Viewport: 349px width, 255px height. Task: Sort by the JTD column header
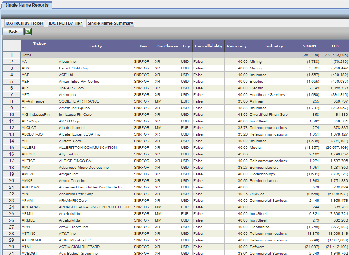(x=335, y=46)
